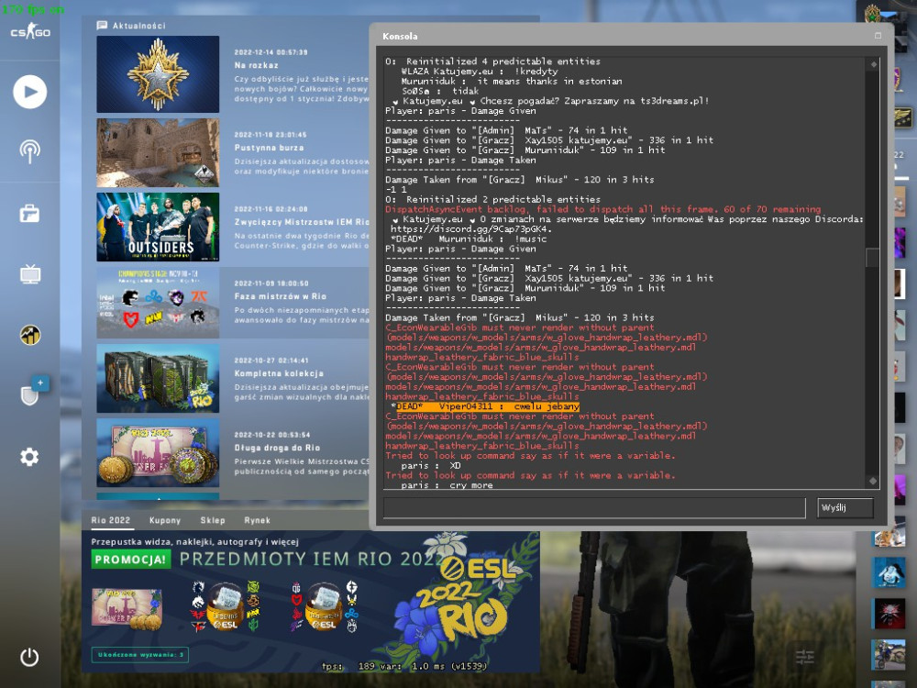Click the Konsola window title bar text
This screenshot has width=917, height=688.
(400, 37)
